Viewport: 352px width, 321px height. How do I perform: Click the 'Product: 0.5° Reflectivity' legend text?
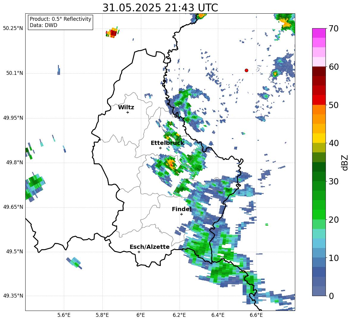click(x=60, y=19)
